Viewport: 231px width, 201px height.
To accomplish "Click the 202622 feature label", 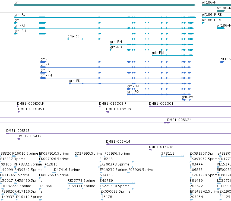I will (x=196, y=186).
